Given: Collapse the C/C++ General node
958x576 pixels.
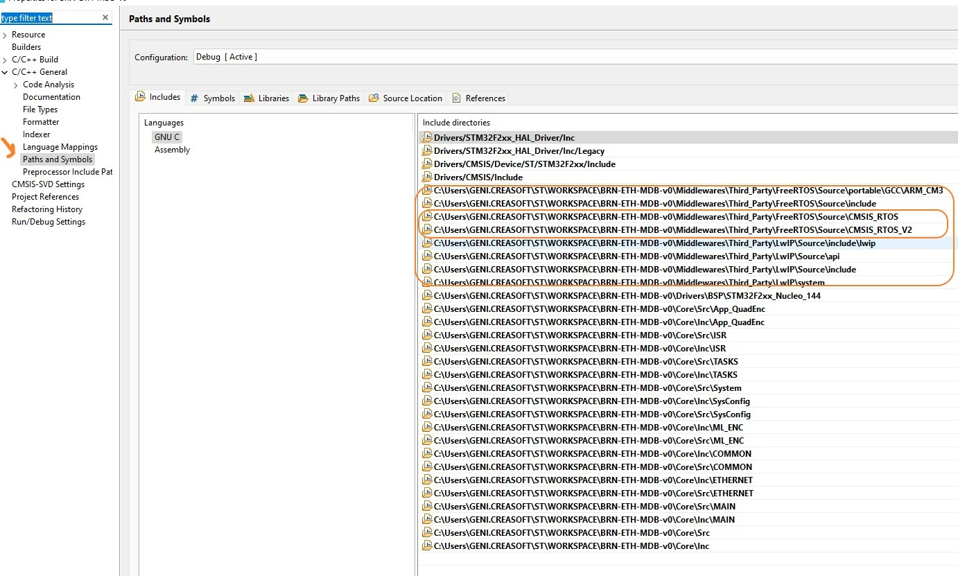Looking at the screenshot, I should (x=5, y=72).
